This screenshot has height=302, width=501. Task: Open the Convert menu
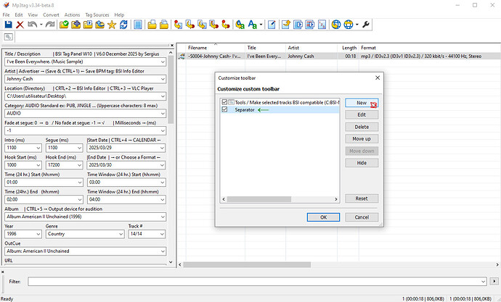coord(51,14)
